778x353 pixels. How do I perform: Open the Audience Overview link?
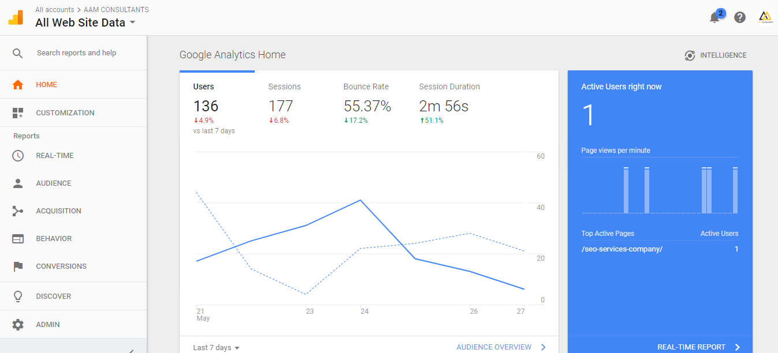tap(495, 347)
